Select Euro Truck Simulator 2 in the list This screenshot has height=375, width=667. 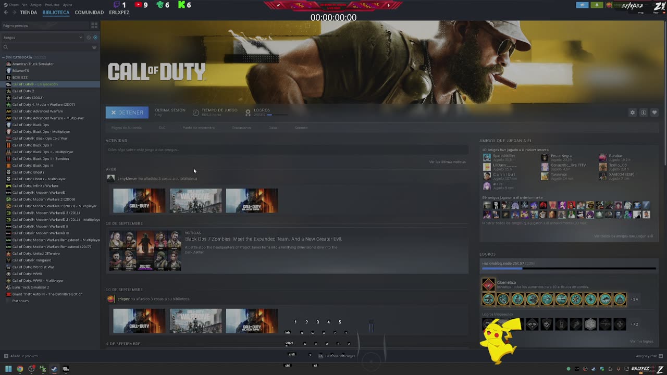30,287
